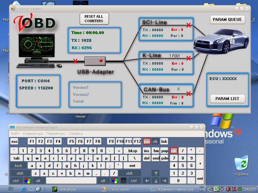Viewport: 258px width, 193px height.
Task: Click the USB-Adapter device image
Action: pos(95,61)
